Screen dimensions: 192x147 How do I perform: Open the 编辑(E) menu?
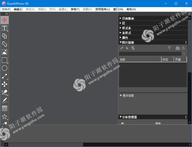click(18, 9)
